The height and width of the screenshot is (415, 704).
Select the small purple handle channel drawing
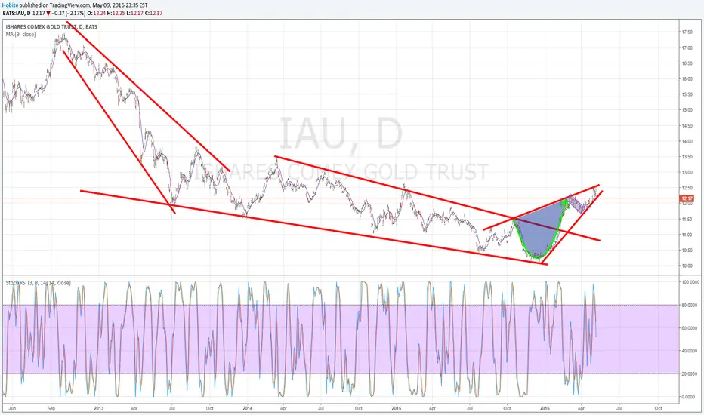(x=577, y=203)
